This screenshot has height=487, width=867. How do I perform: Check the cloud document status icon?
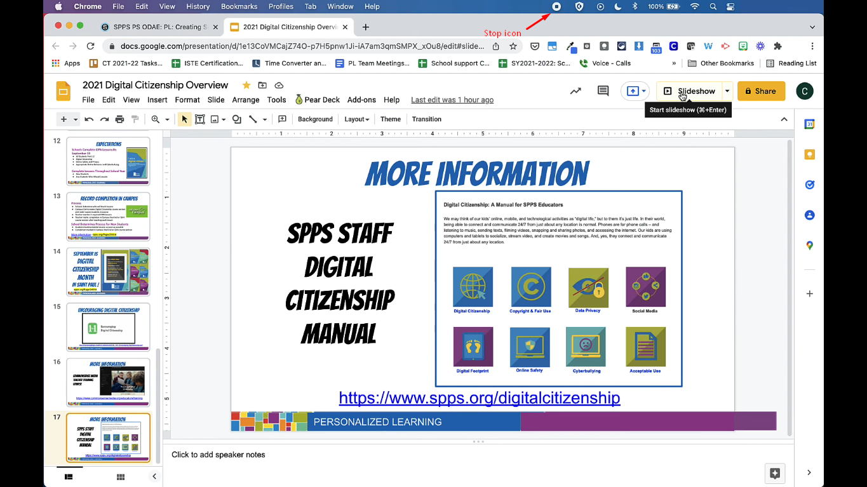pos(279,85)
